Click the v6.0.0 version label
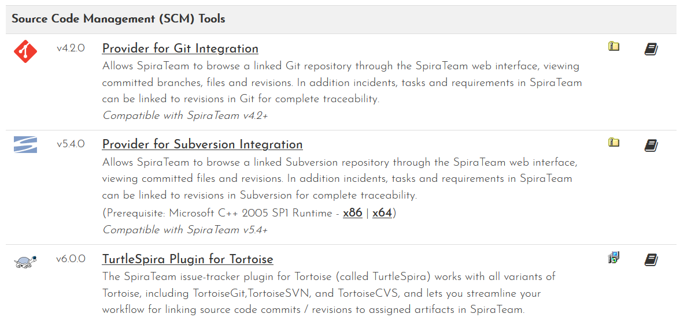The width and height of the screenshot is (680, 321). 71,259
